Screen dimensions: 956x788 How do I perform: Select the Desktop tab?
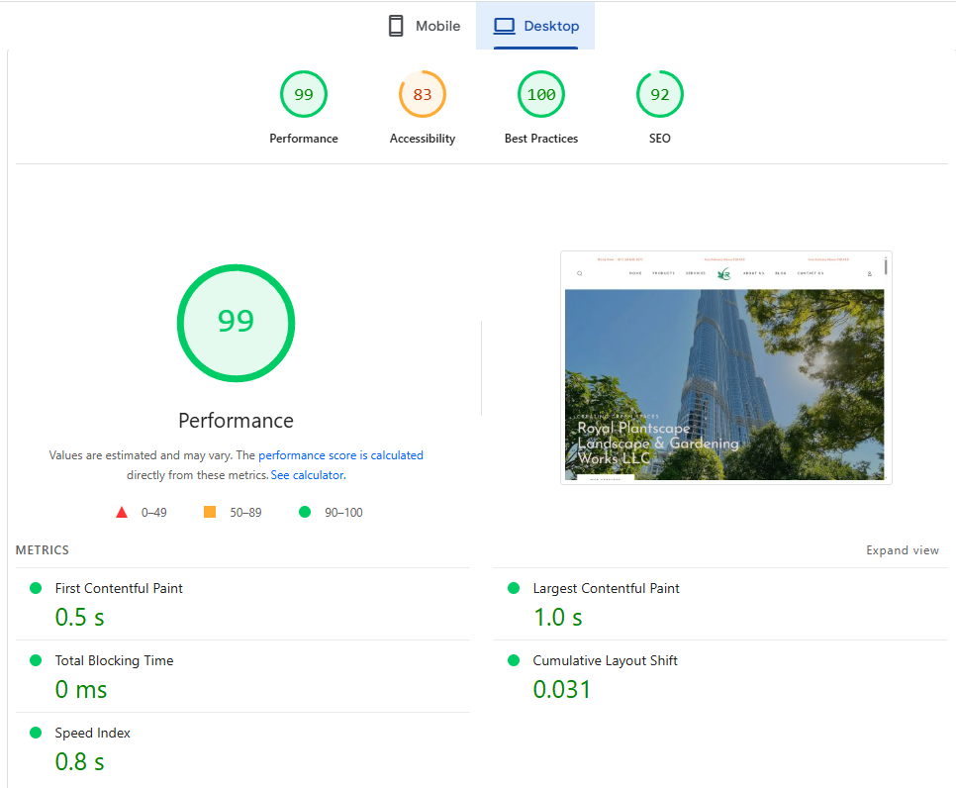point(536,27)
